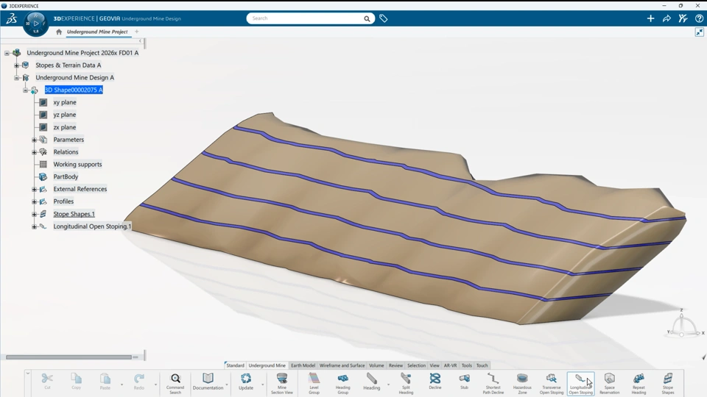Switch to the Touch tab

pos(482,365)
